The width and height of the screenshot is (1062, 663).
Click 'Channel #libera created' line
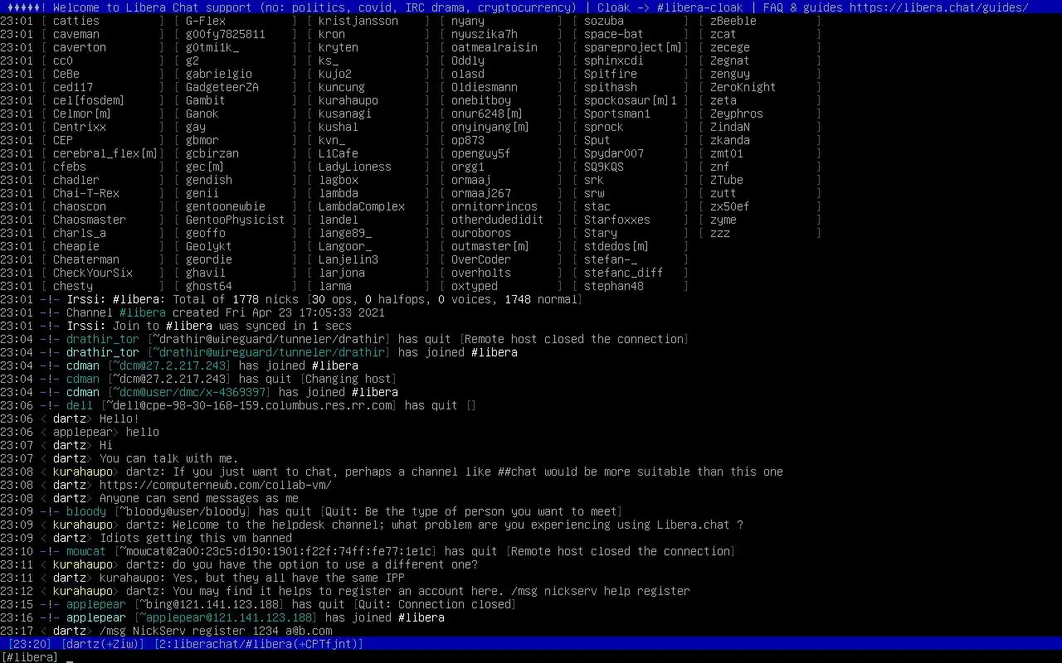pos(192,312)
